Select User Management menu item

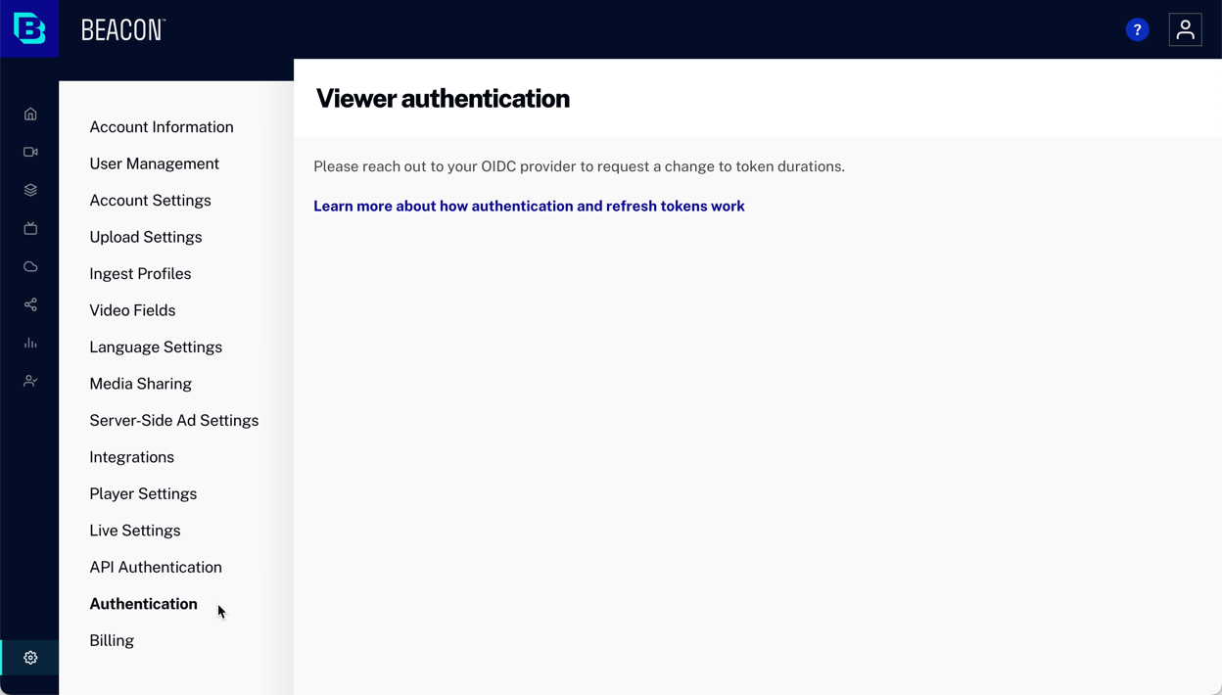(154, 163)
